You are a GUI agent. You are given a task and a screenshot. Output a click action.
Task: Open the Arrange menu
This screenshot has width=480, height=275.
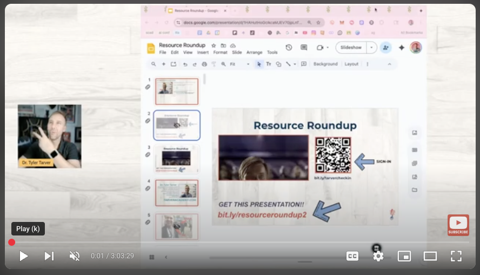point(255,53)
